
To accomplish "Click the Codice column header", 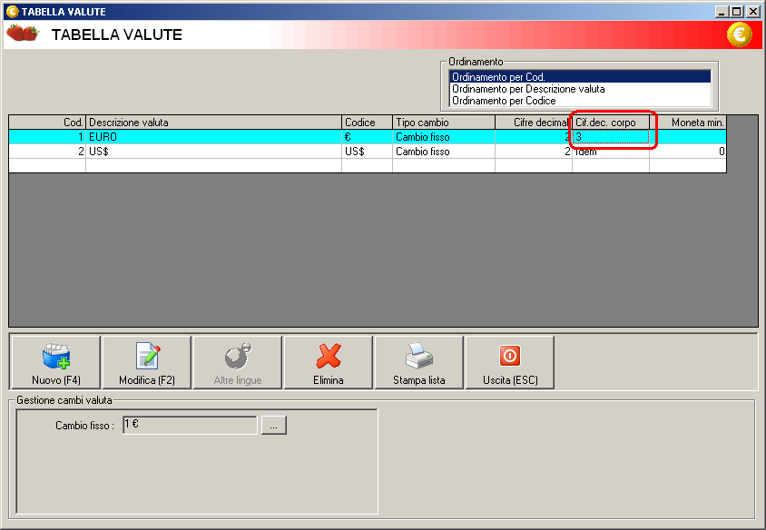I will coord(367,123).
